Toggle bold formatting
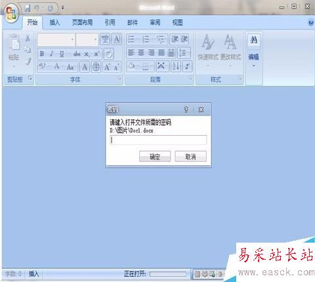Image resolution: width=315 pixels, height=282 pixels. pos(42,54)
